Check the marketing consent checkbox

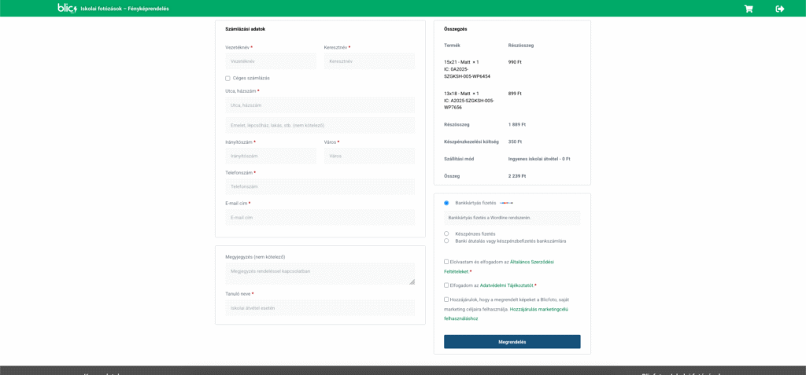[446, 300]
